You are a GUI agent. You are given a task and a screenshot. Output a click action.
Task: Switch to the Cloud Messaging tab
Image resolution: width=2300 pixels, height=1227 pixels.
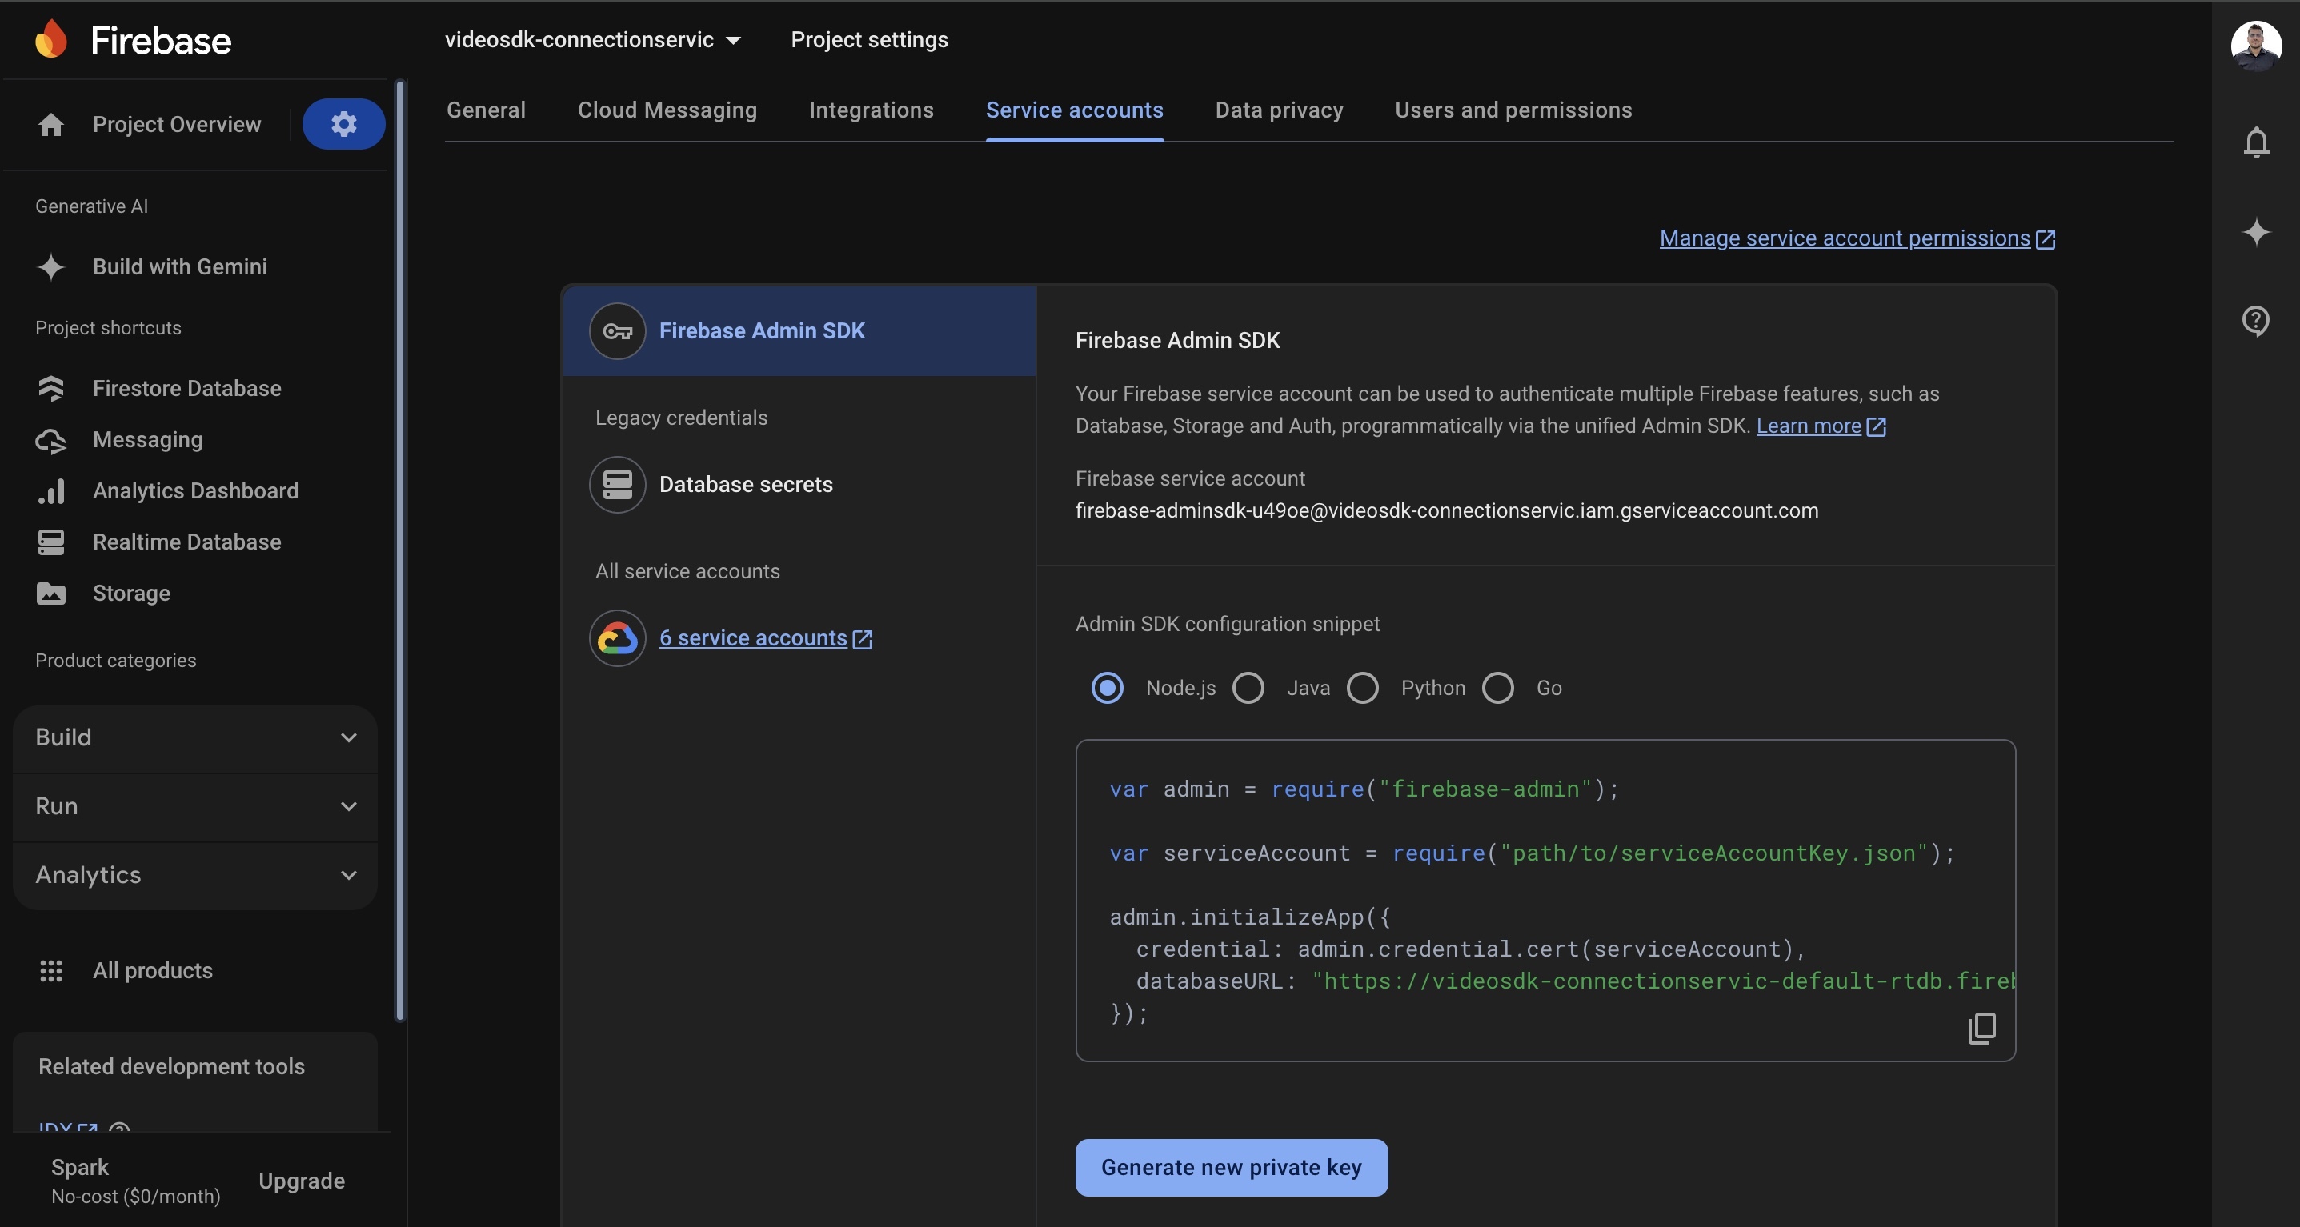point(667,110)
